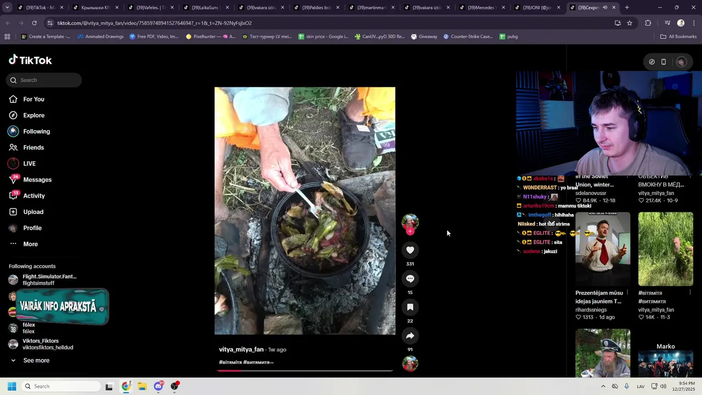This screenshot has height=395, width=702.
Task: Open the tab search dropdown
Action: 7,8
